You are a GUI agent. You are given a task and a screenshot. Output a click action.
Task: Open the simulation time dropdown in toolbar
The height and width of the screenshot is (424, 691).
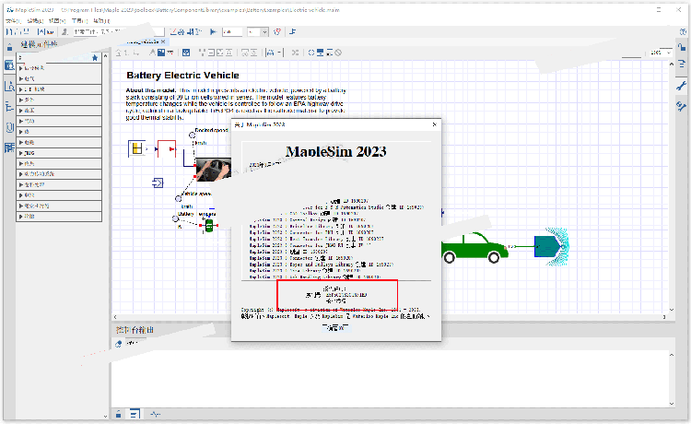265,31
